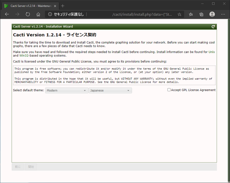Image resolution: width=230 pixels, height=183 pixels.
Task: Follow the Win32 install link
Action: 24,56
